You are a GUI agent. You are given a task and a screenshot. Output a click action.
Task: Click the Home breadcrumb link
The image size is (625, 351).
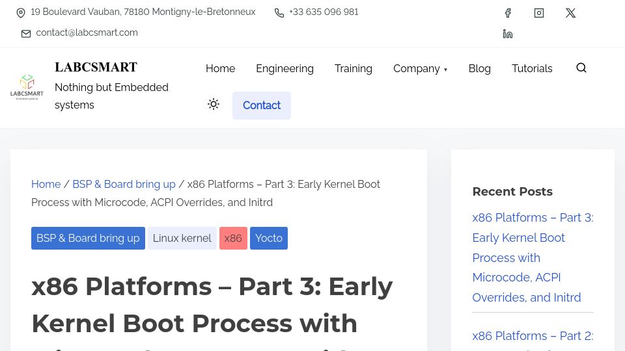pyautogui.click(x=46, y=184)
